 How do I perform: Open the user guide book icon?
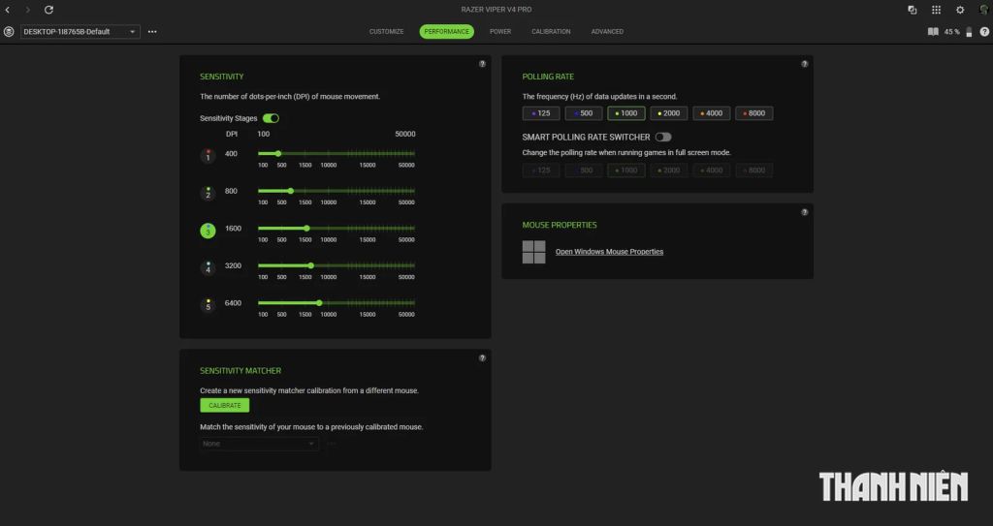point(933,32)
